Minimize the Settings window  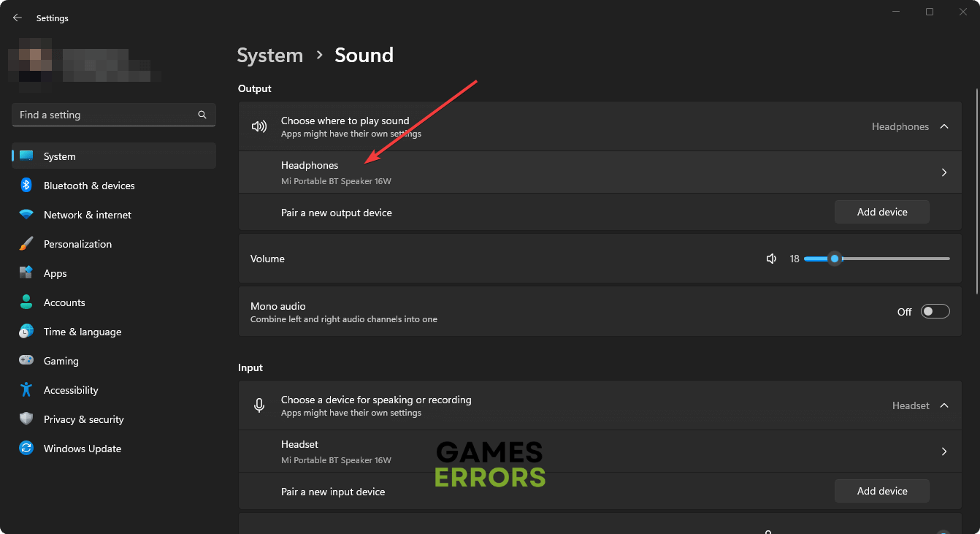[896, 12]
